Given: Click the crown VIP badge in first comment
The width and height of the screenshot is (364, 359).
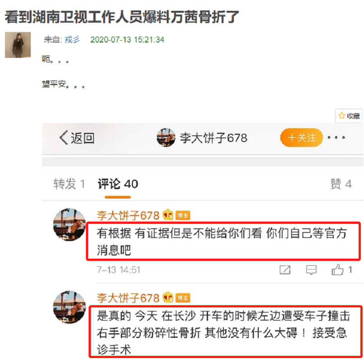Looking at the screenshot, I should [x=168, y=215].
